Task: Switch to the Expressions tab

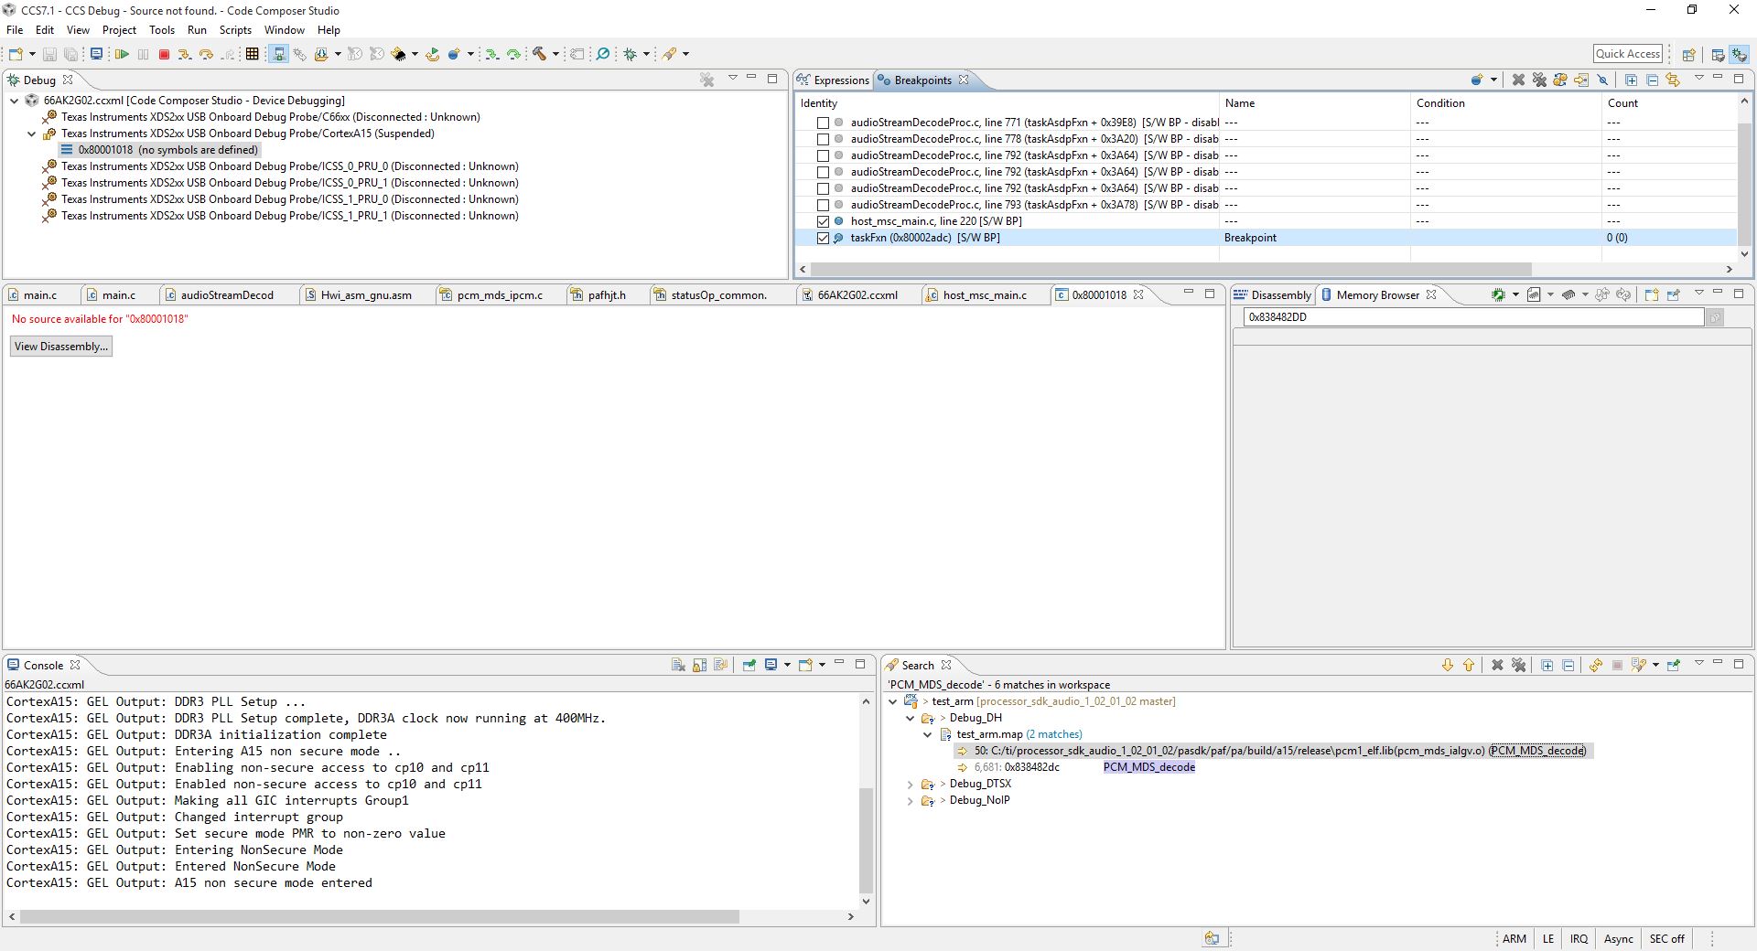Action: pyautogui.click(x=833, y=80)
